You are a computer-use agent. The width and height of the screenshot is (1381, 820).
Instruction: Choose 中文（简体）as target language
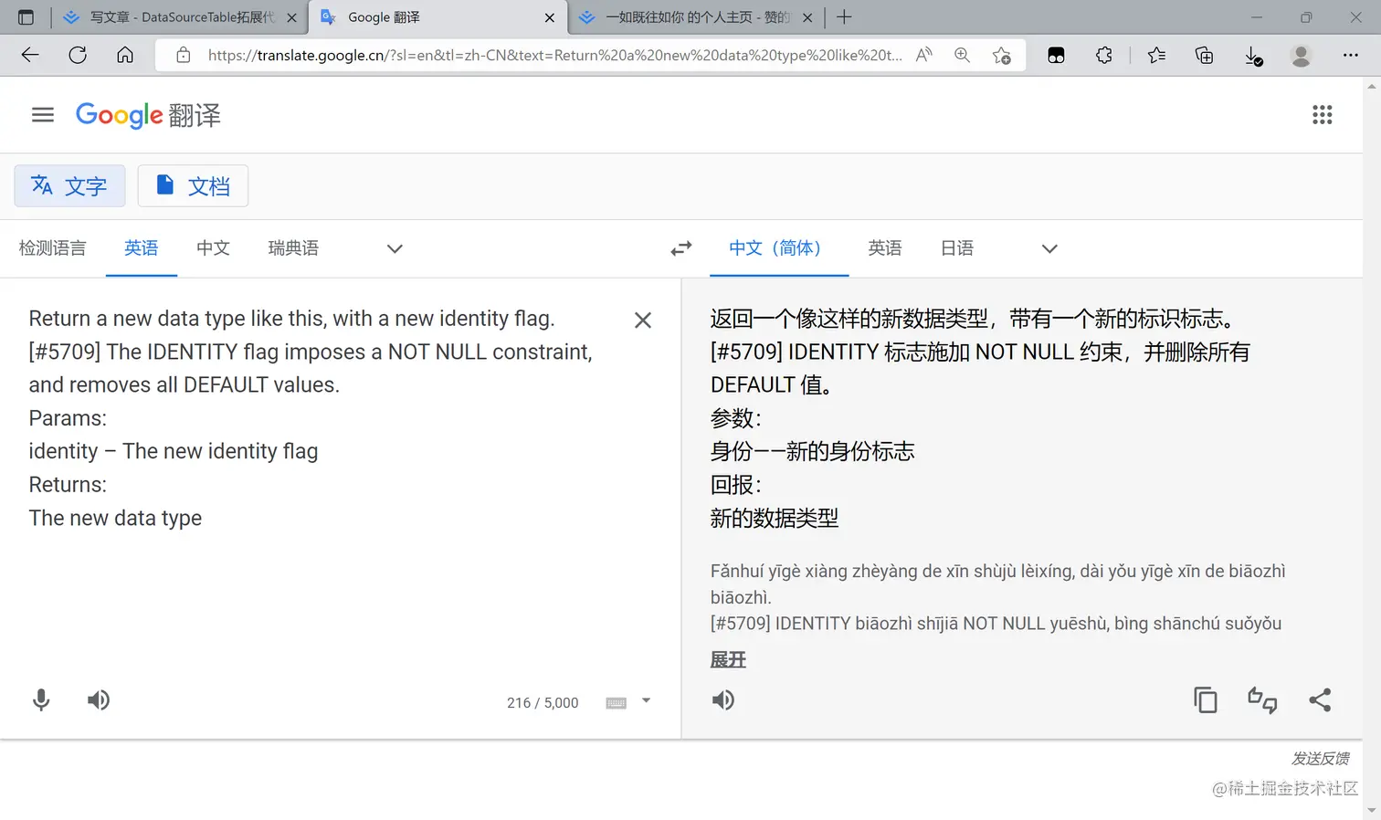tap(779, 248)
